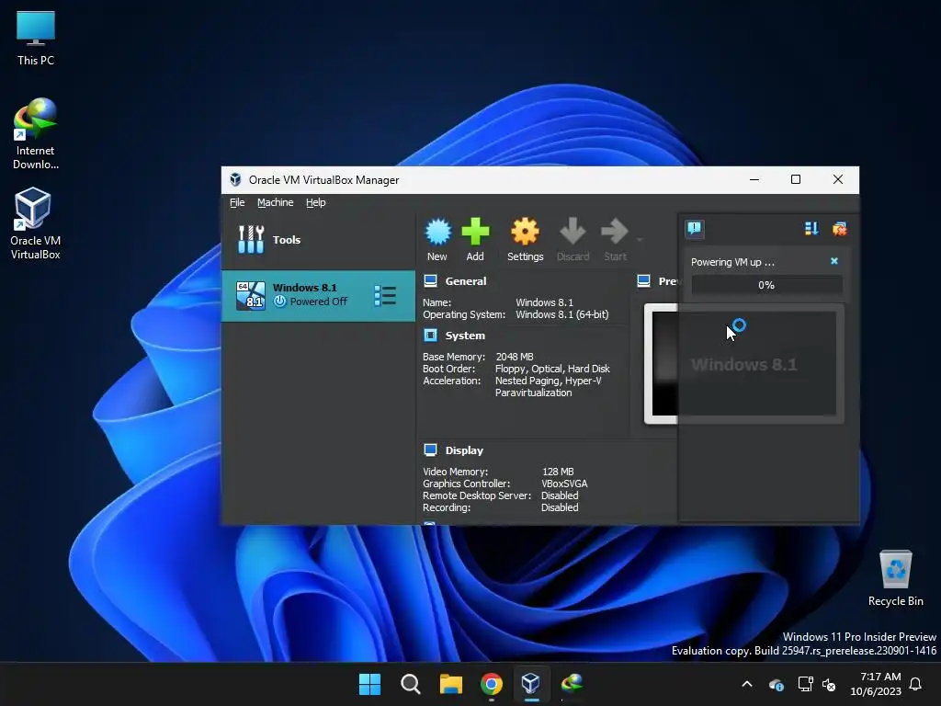Click the VirtualBox taskbar icon
This screenshot has width=941, height=706.
tap(531, 683)
